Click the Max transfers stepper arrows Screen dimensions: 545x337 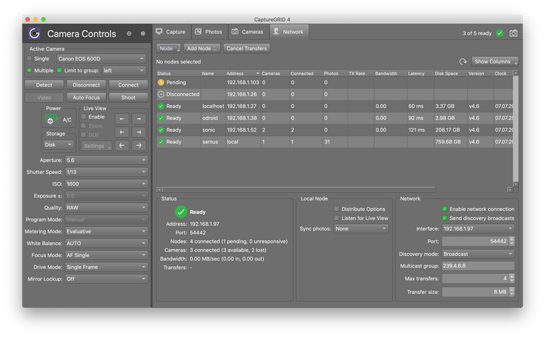pyautogui.click(x=512, y=278)
